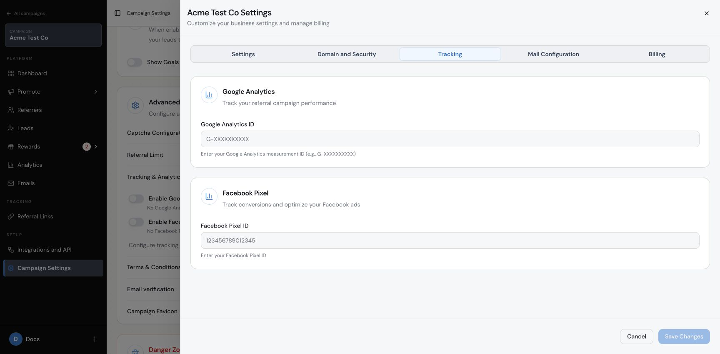
Task: Click Captcha Configuration row in background page
Action: click(x=153, y=133)
